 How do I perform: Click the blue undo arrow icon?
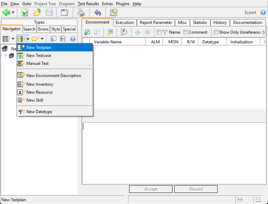click(x=98, y=12)
